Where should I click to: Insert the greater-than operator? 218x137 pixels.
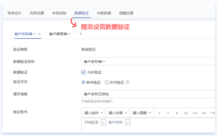coord(159,113)
